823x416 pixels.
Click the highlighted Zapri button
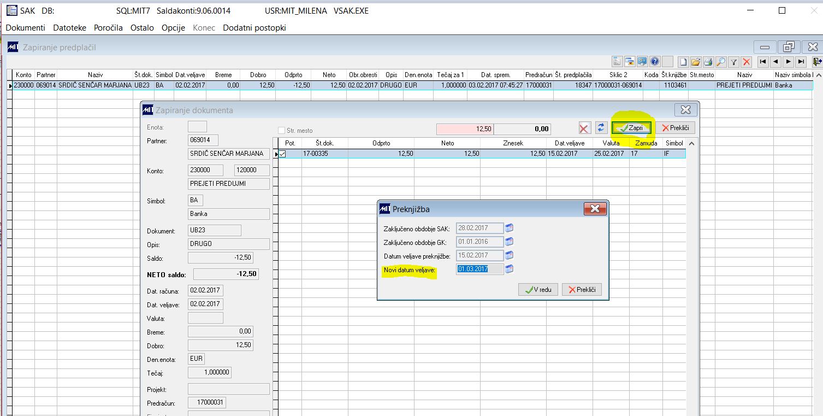pyautogui.click(x=631, y=128)
